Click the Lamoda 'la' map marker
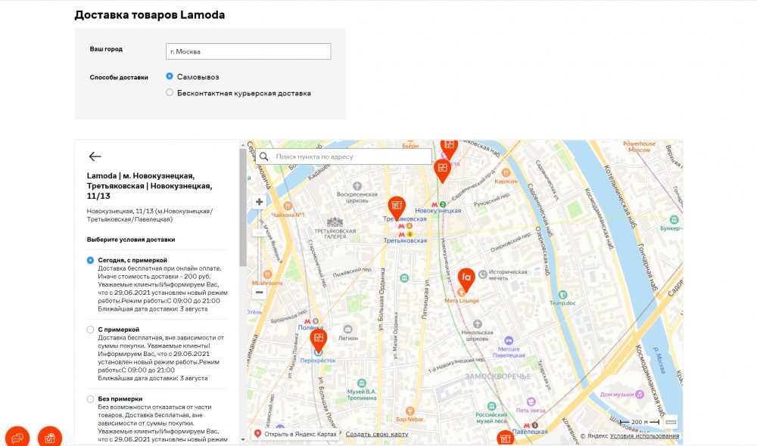Image resolution: width=757 pixels, height=446 pixels. click(465, 277)
